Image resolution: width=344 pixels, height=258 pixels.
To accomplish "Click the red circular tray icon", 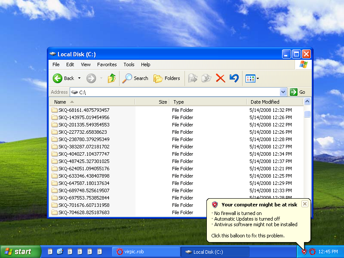I will 312,252.
